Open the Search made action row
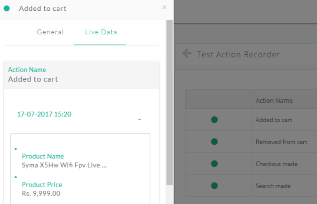 coord(251,186)
